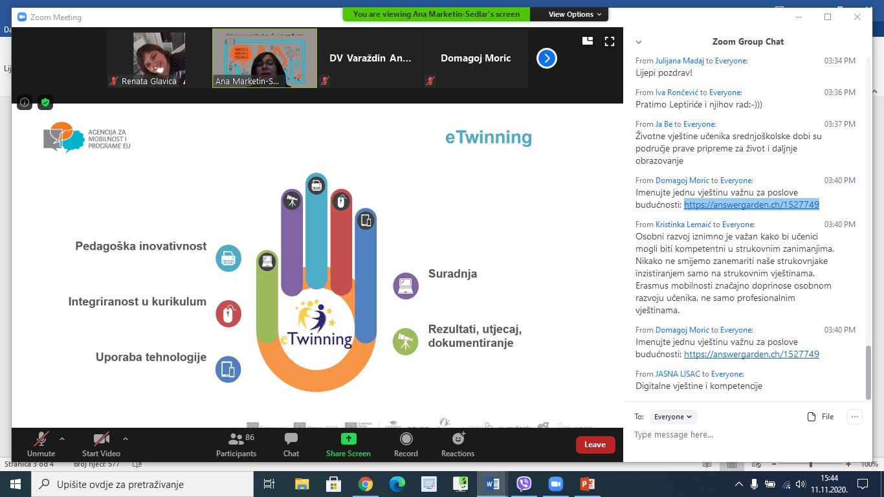Enter full screen mode icon
The height and width of the screenshot is (497, 884).
point(609,41)
